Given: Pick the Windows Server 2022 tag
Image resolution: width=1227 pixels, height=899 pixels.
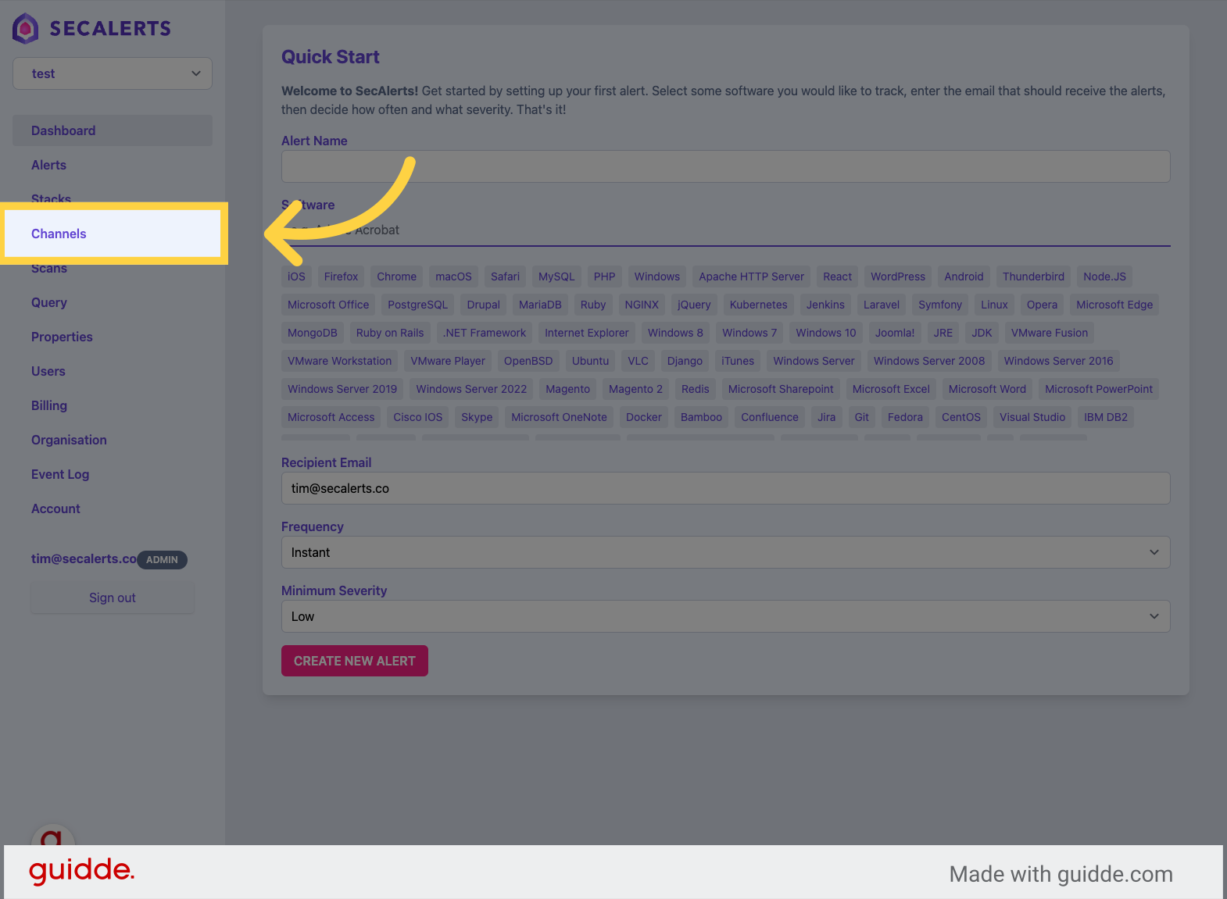Looking at the screenshot, I should click(x=471, y=389).
